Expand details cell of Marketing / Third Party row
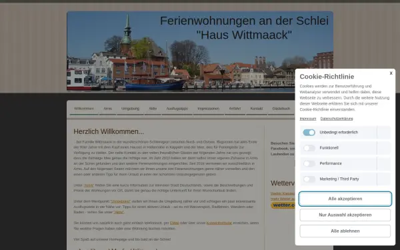 click(384, 179)
